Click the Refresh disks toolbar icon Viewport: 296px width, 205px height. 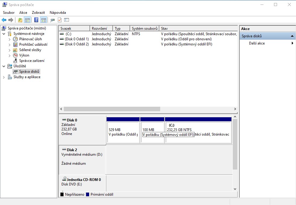point(52,20)
